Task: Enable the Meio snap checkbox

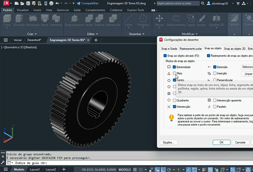Action: coord(174,73)
